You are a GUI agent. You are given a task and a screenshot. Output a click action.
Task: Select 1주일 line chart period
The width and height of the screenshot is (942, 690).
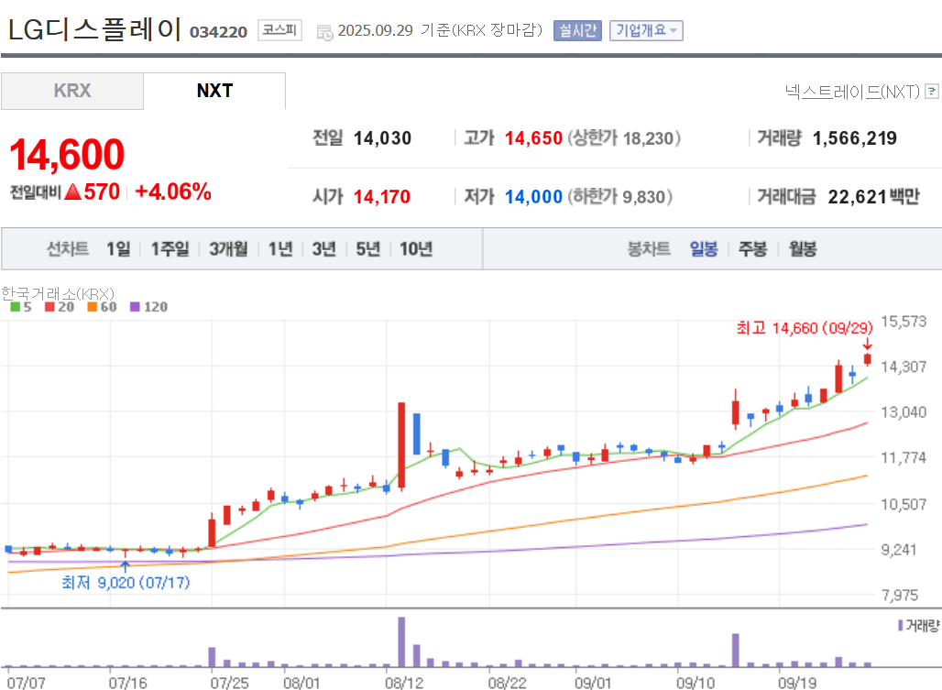pos(170,248)
